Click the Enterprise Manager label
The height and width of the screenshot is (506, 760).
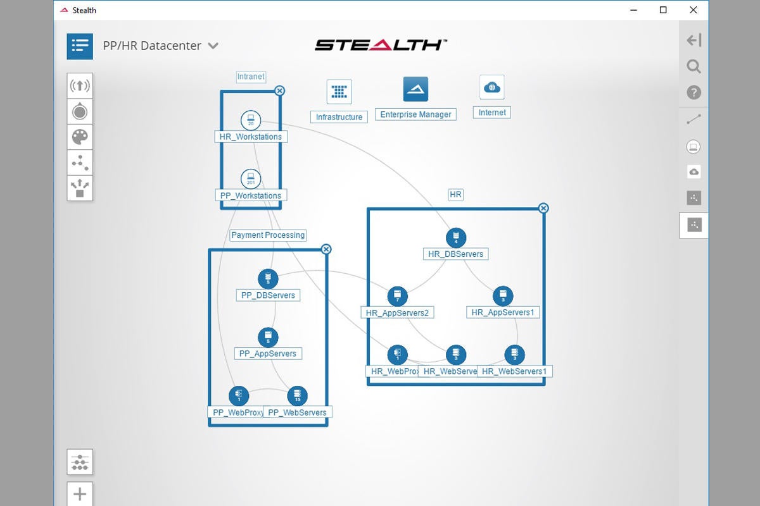click(x=415, y=114)
